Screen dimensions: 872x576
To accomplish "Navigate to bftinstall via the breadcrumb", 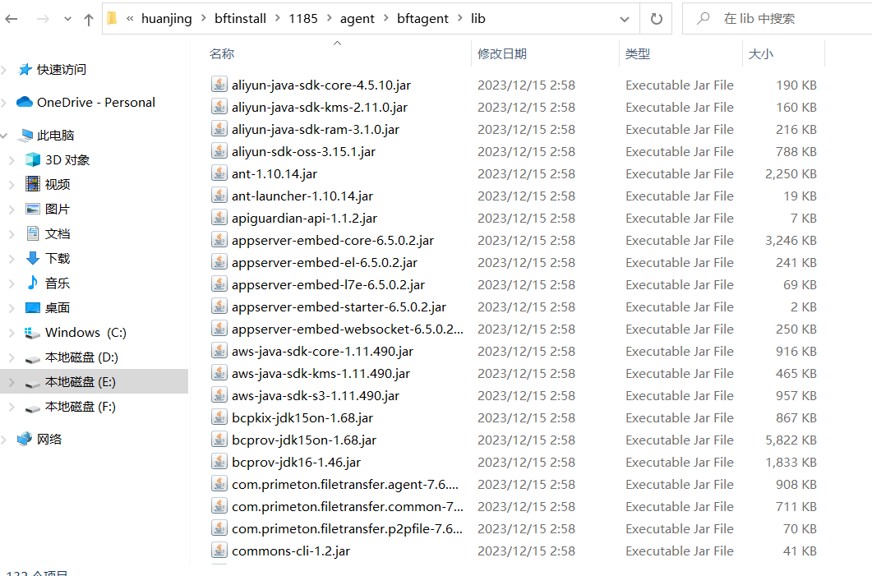I will tap(240, 18).
